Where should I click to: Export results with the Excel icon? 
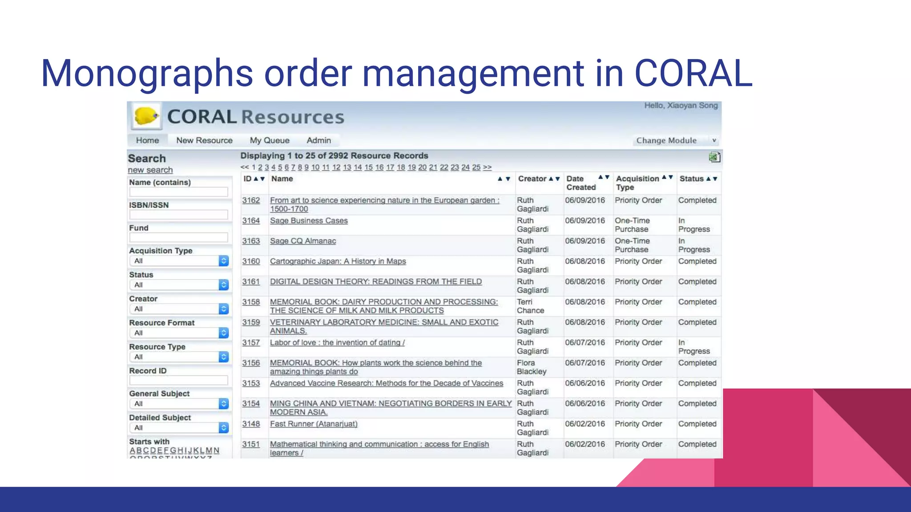pos(714,157)
